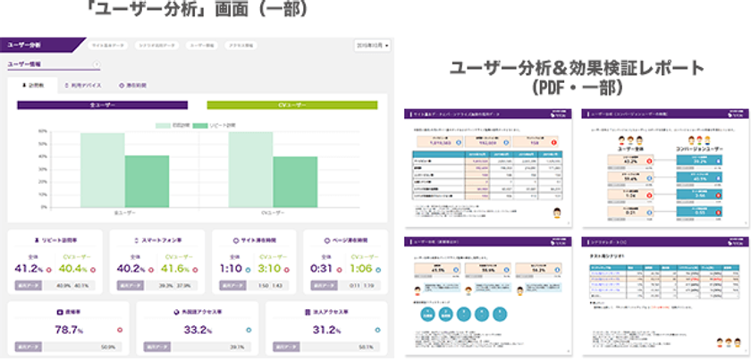Click the clock icon of サイト滞在時間 card
The height and width of the screenshot is (360, 751).
236,240
